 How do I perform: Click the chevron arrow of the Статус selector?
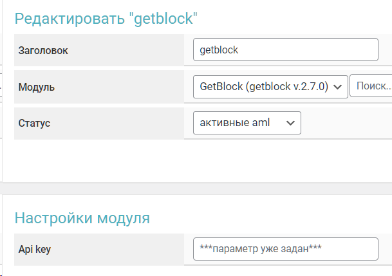(290, 123)
